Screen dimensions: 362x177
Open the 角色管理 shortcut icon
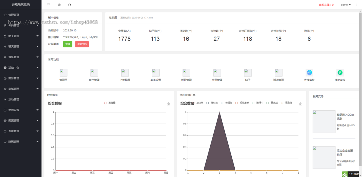pos(94,72)
